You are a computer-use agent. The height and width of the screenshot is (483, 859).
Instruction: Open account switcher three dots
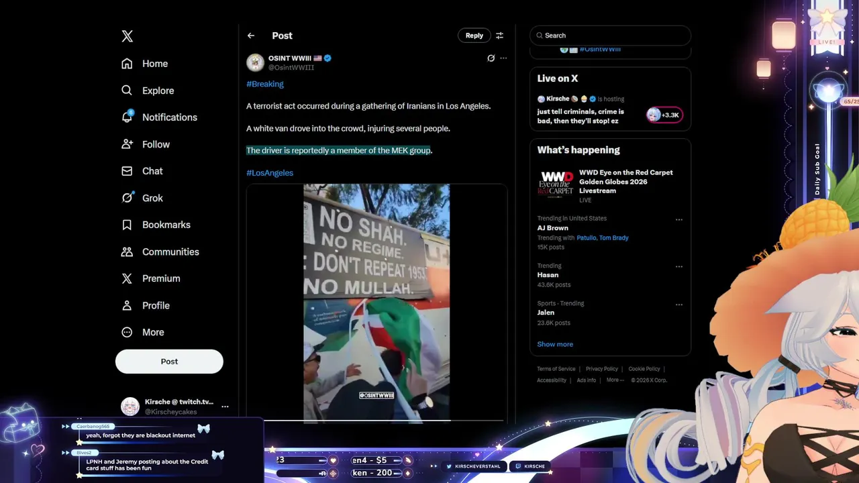[x=225, y=407]
